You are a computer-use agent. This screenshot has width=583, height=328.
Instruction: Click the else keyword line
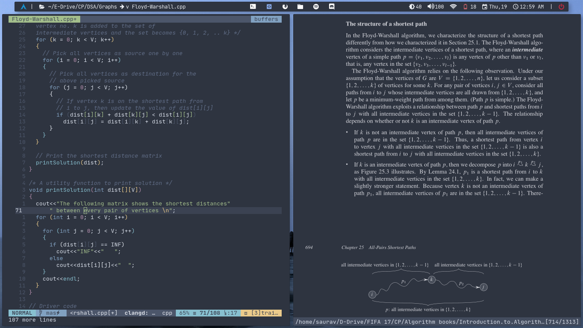tap(56, 258)
